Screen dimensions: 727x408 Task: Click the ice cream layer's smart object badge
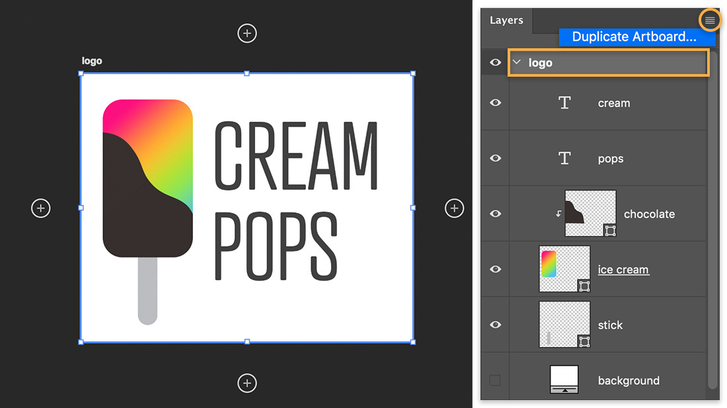point(583,286)
